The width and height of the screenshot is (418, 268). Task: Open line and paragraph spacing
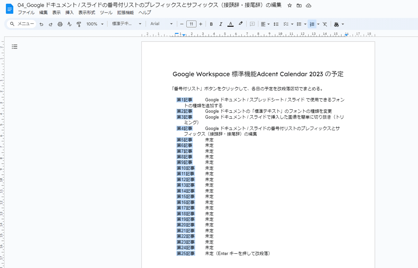pos(276,24)
